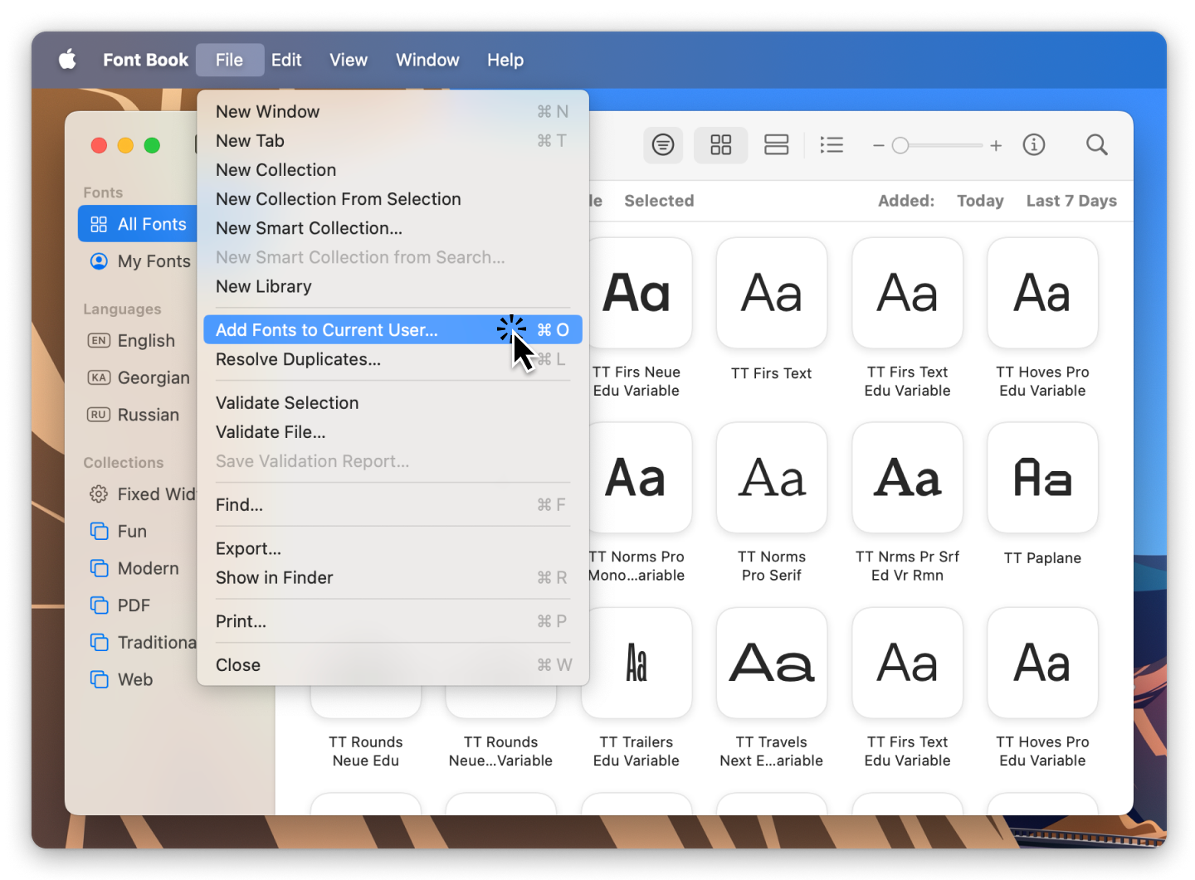Choose Export… menu item

point(393,549)
